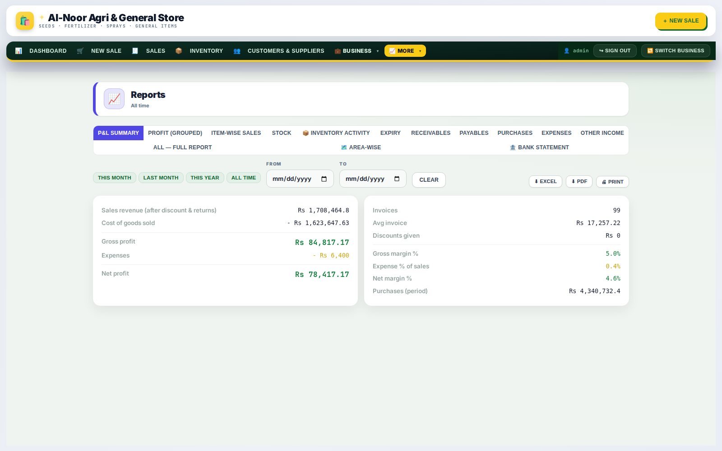This screenshot has height=451, width=722.
Task: Filter report to This Month
Action: (115, 178)
